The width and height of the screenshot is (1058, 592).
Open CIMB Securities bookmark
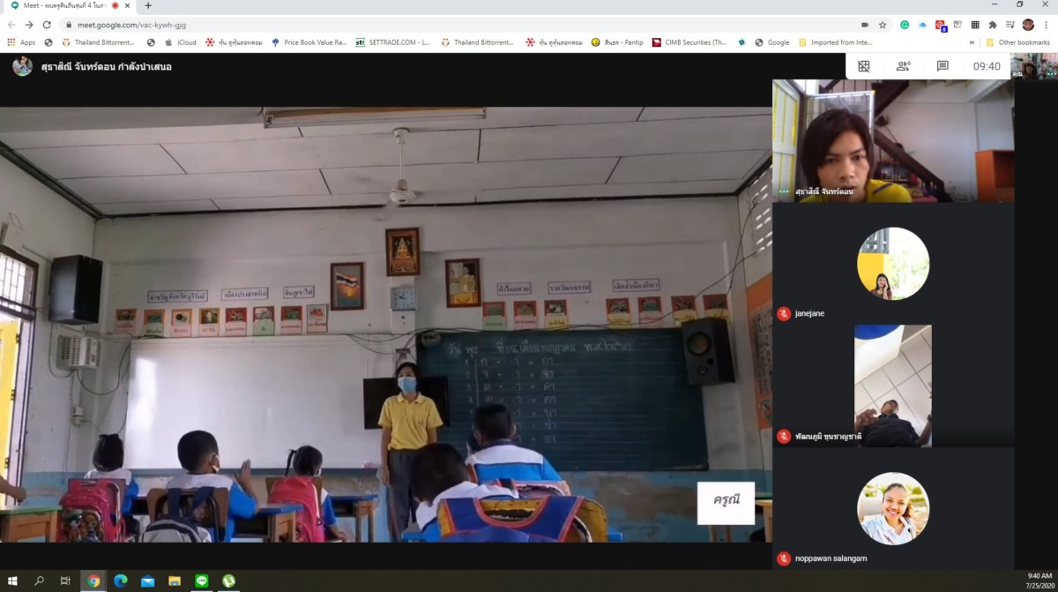689,41
